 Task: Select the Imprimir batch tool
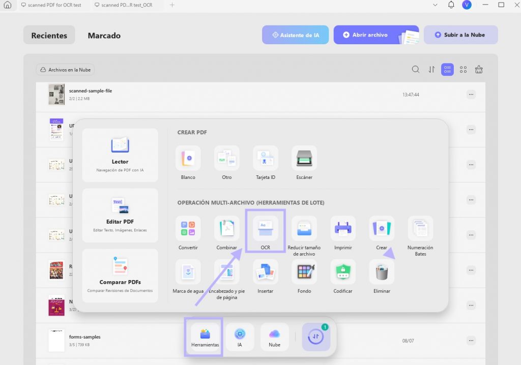point(343,228)
